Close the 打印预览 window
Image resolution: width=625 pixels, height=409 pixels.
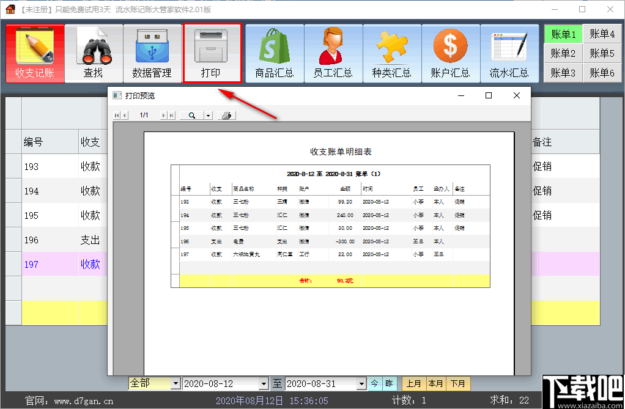(x=517, y=95)
